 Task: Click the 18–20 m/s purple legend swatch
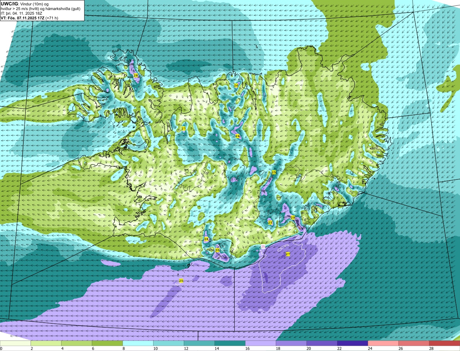coord(291,343)
